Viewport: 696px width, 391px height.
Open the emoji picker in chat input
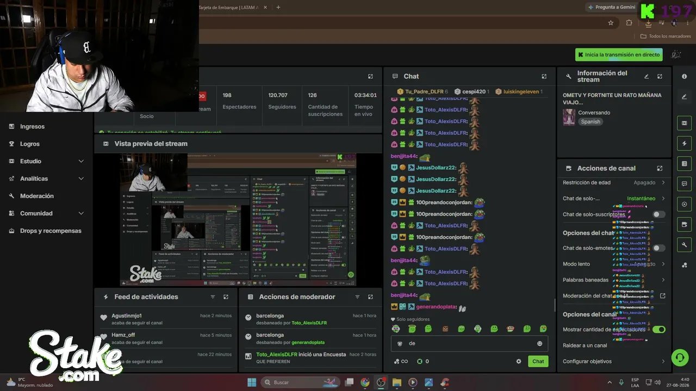[x=539, y=344]
